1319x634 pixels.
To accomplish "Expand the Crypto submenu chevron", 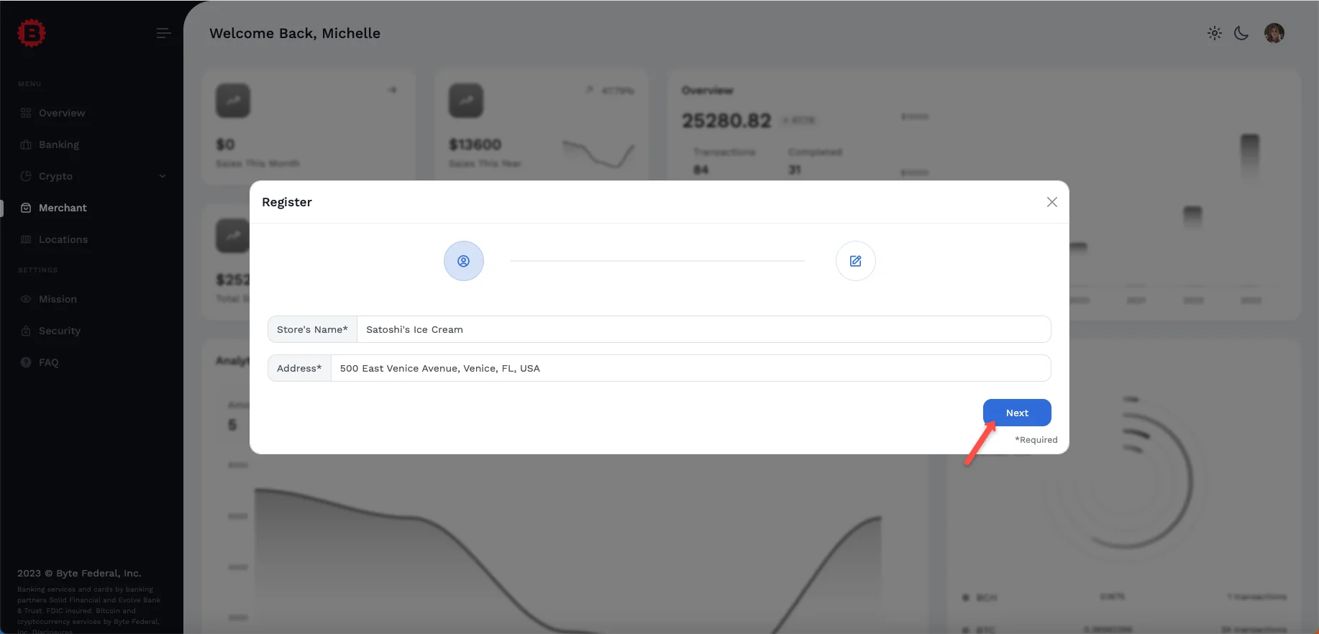I will tap(163, 176).
